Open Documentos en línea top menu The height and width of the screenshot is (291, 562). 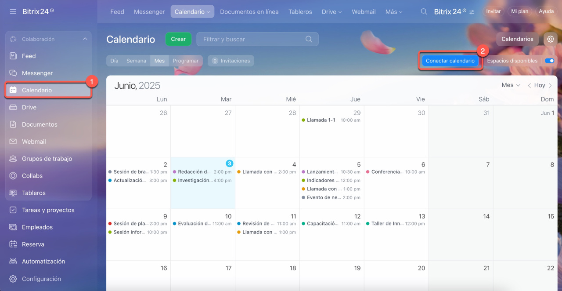[x=249, y=12]
